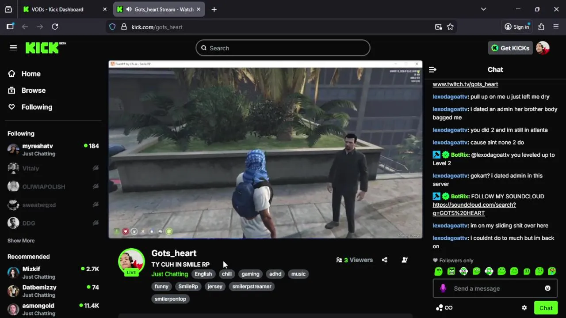Click the search magnifier icon
Screen dimensions: 566x318
tap(204, 48)
